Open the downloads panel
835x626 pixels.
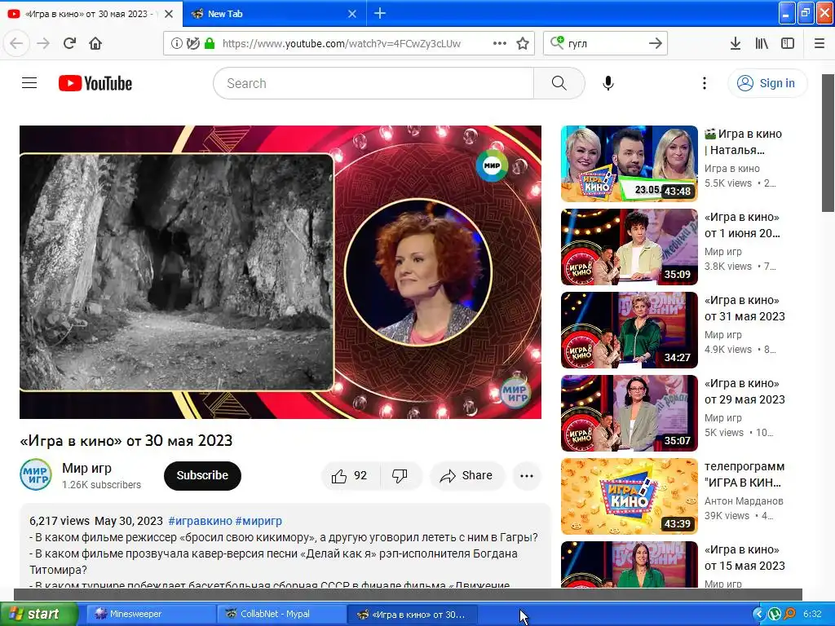click(x=736, y=44)
